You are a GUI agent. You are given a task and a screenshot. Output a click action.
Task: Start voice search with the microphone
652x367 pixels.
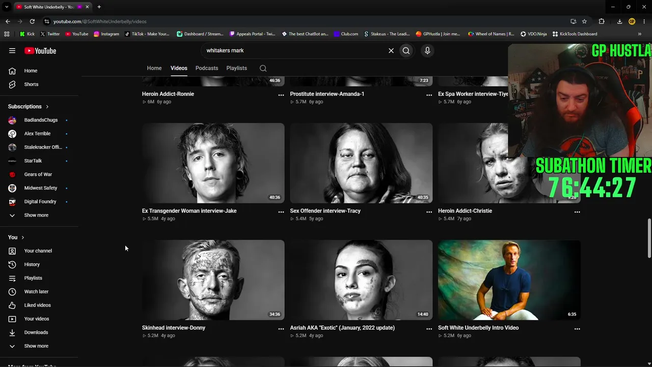point(427,50)
